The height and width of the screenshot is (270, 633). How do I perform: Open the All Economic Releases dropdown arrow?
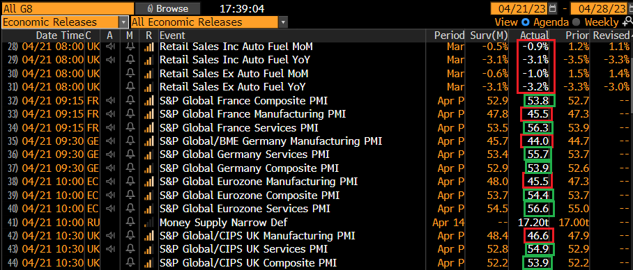[x=284, y=22]
